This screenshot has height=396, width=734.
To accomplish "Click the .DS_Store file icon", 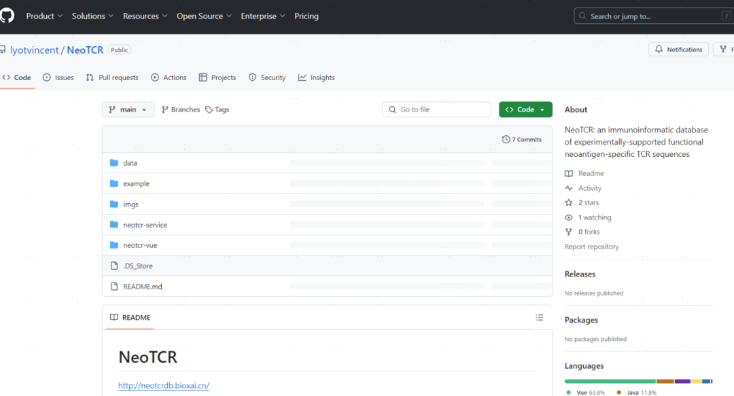I will (x=114, y=266).
